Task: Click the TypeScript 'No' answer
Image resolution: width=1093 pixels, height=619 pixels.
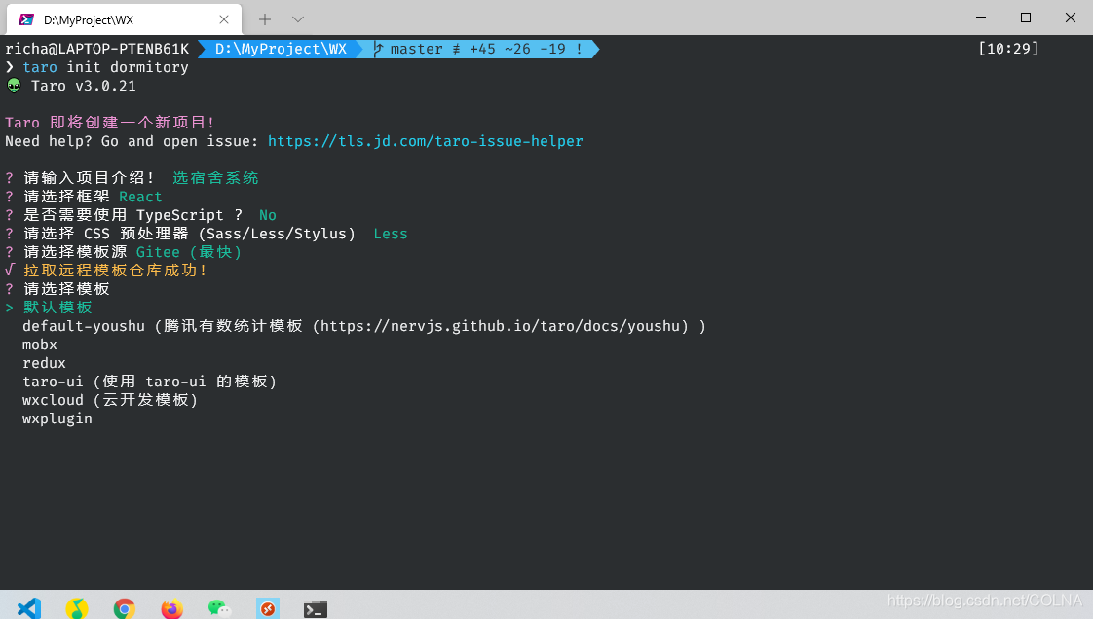Action: coord(268,215)
